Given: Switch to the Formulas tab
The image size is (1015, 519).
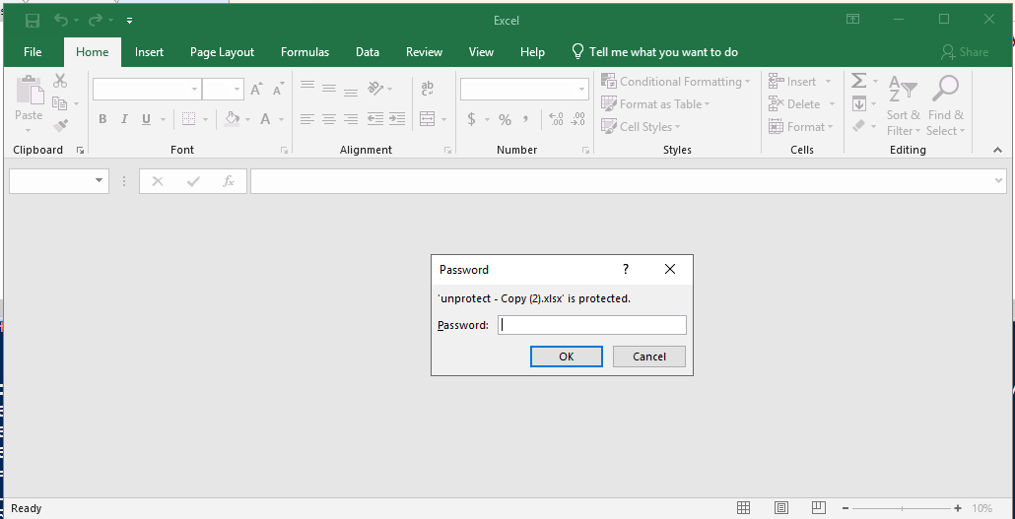Looking at the screenshot, I should click(x=304, y=52).
